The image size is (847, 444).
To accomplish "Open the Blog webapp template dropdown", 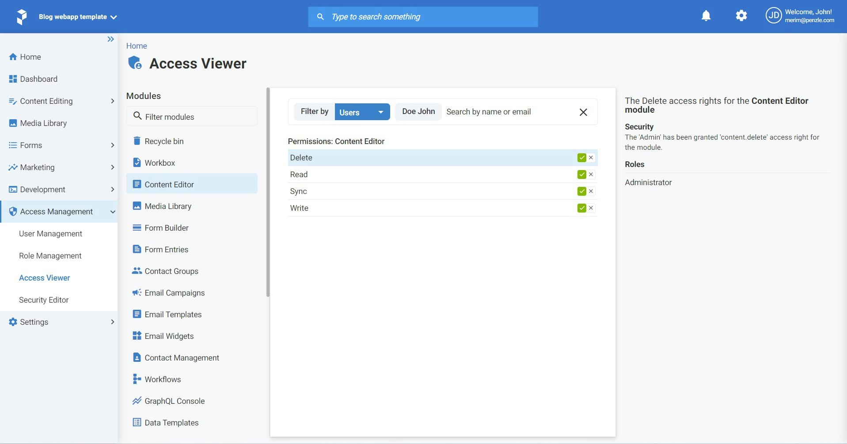I will coord(78,17).
